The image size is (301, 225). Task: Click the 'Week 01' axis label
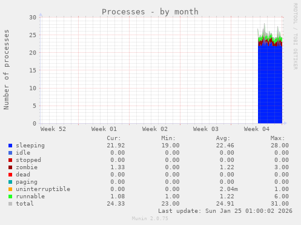(x=104, y=129)
